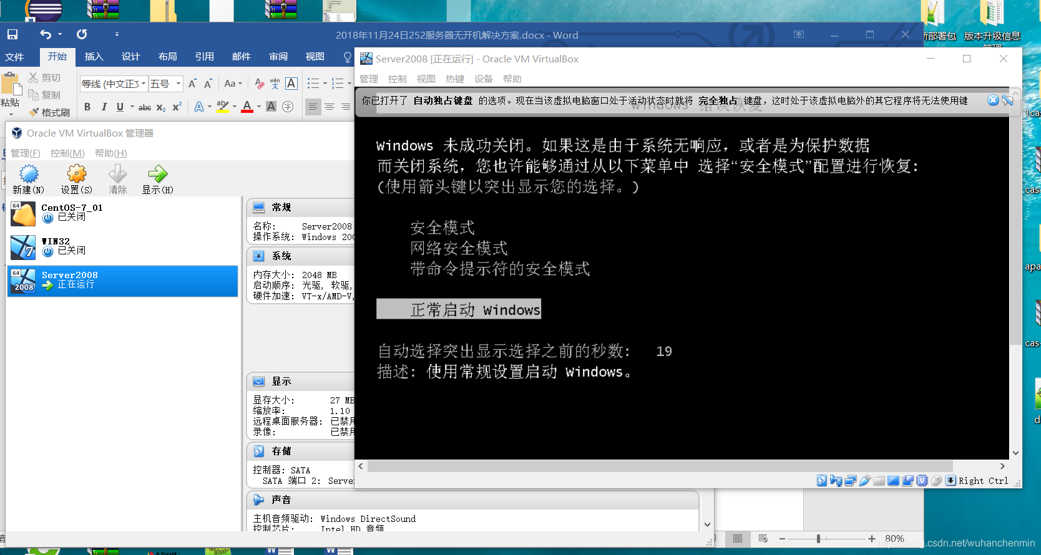Image resolution: width=1041 pixels, height=555 pixels.
Task: Toggle align left paragraph button
Action: click(x=313, y=107)
